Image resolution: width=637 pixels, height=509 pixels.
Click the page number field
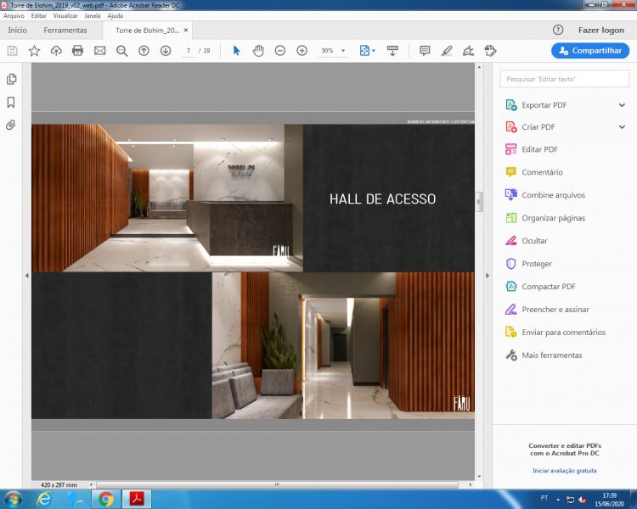188,51
